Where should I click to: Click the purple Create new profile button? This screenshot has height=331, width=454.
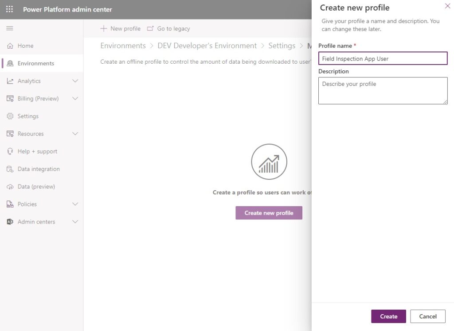click(269, 212)
